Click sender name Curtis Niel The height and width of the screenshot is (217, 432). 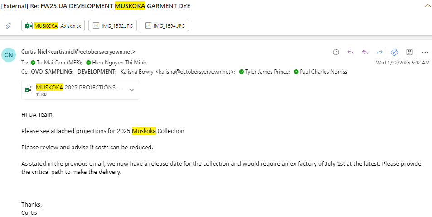coord(34,52)
